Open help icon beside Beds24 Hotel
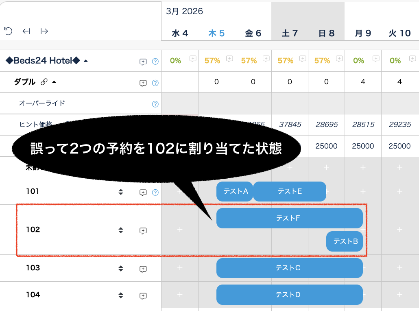419x311 pixels. click(155, 62)
